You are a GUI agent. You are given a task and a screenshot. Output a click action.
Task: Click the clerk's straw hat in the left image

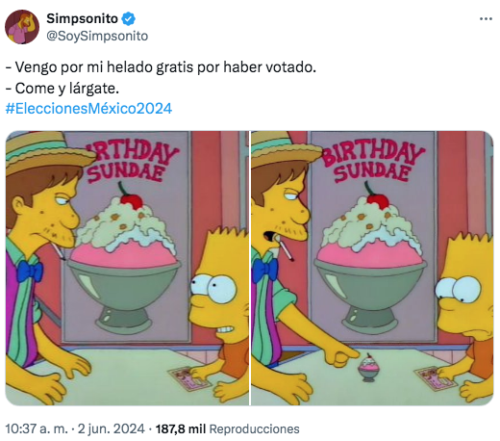[48, 151]
